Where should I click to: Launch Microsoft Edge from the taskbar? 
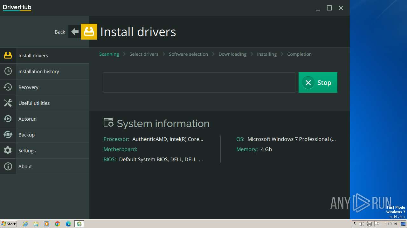pyautogui.click(x=68, y=224)
